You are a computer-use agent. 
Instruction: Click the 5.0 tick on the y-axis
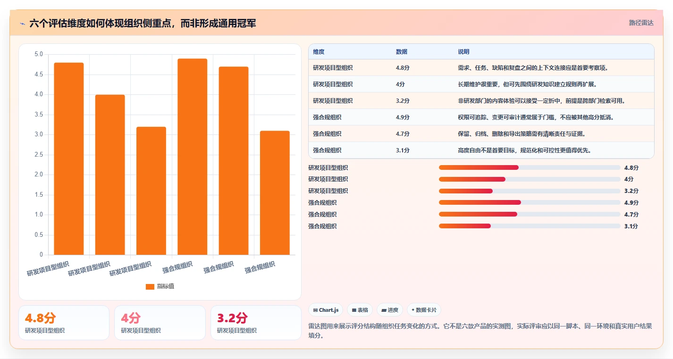39,54
